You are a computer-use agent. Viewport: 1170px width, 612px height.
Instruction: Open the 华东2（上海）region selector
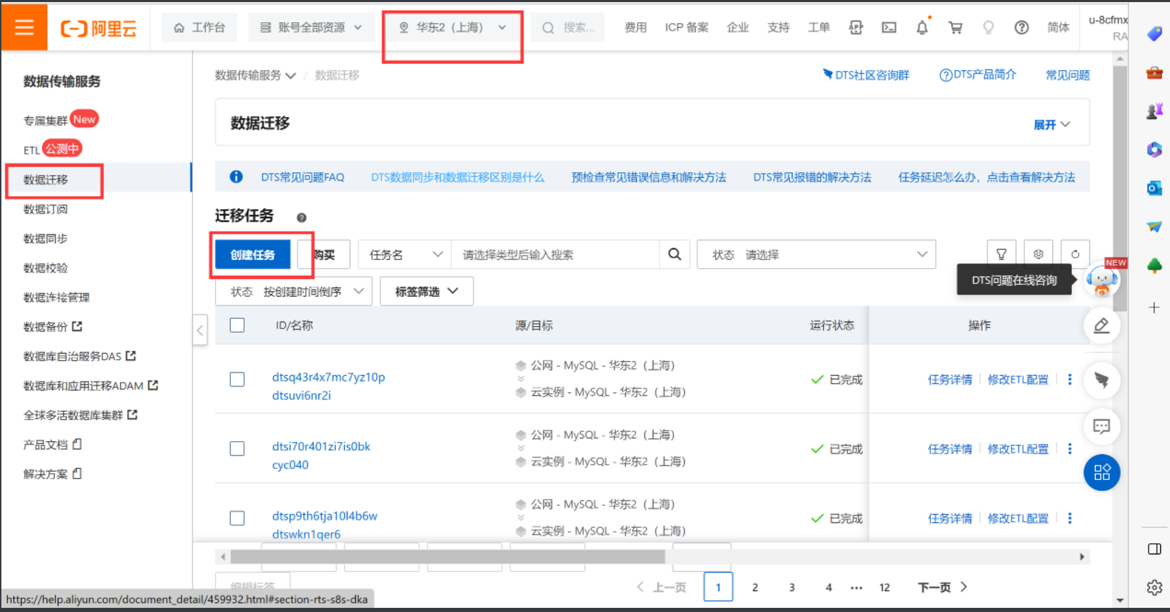(x=452, y=27)
